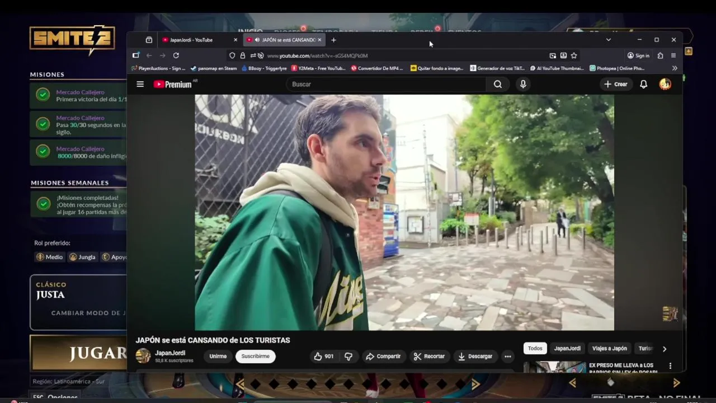Image resolution: width=716 pixels, height=403 pixels.
Task: Reload the page in the browser
Action: point(176,55)
